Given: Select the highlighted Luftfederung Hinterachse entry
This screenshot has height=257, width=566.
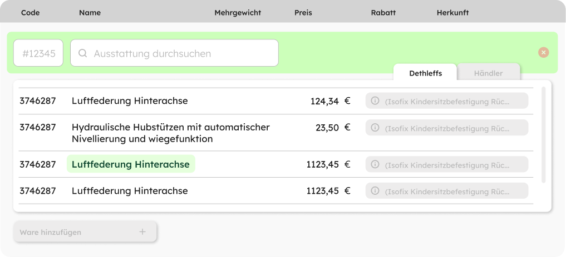Looking at the screenshot, I should coord(131,164).
